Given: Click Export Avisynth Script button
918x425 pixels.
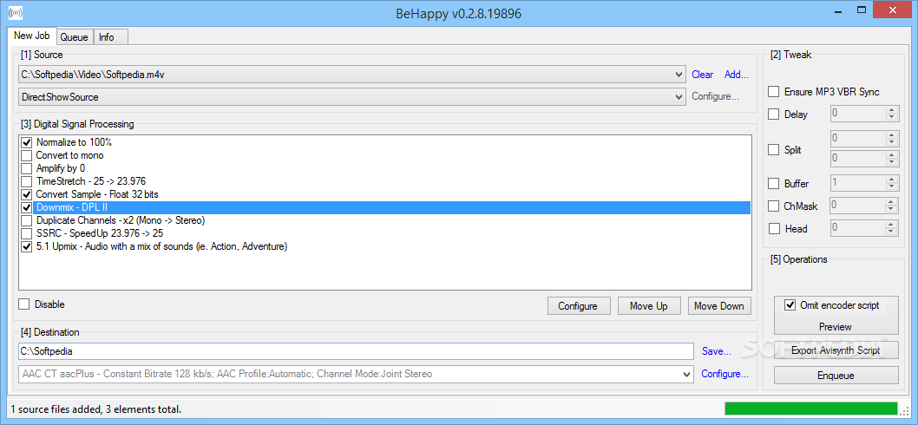Looking at the screenshot, I should (x=836, y=350).
